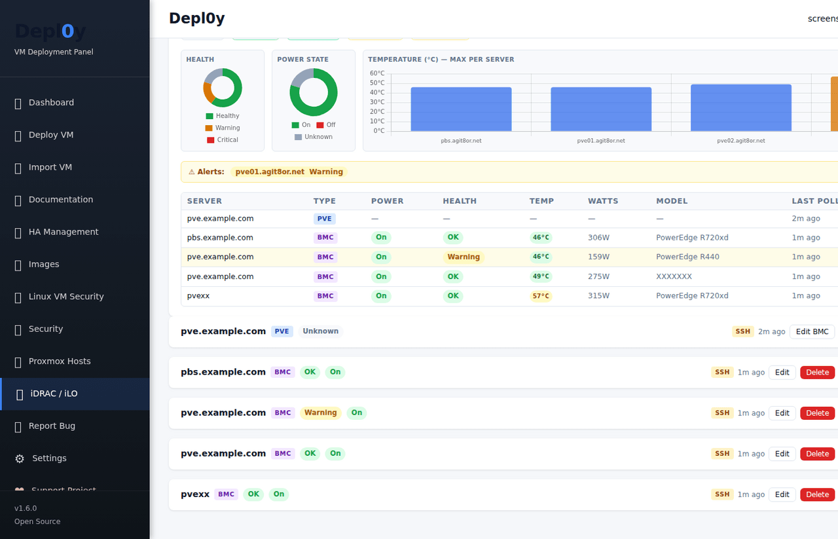Click the 57°C temperature badge

[x=541, y=296]
